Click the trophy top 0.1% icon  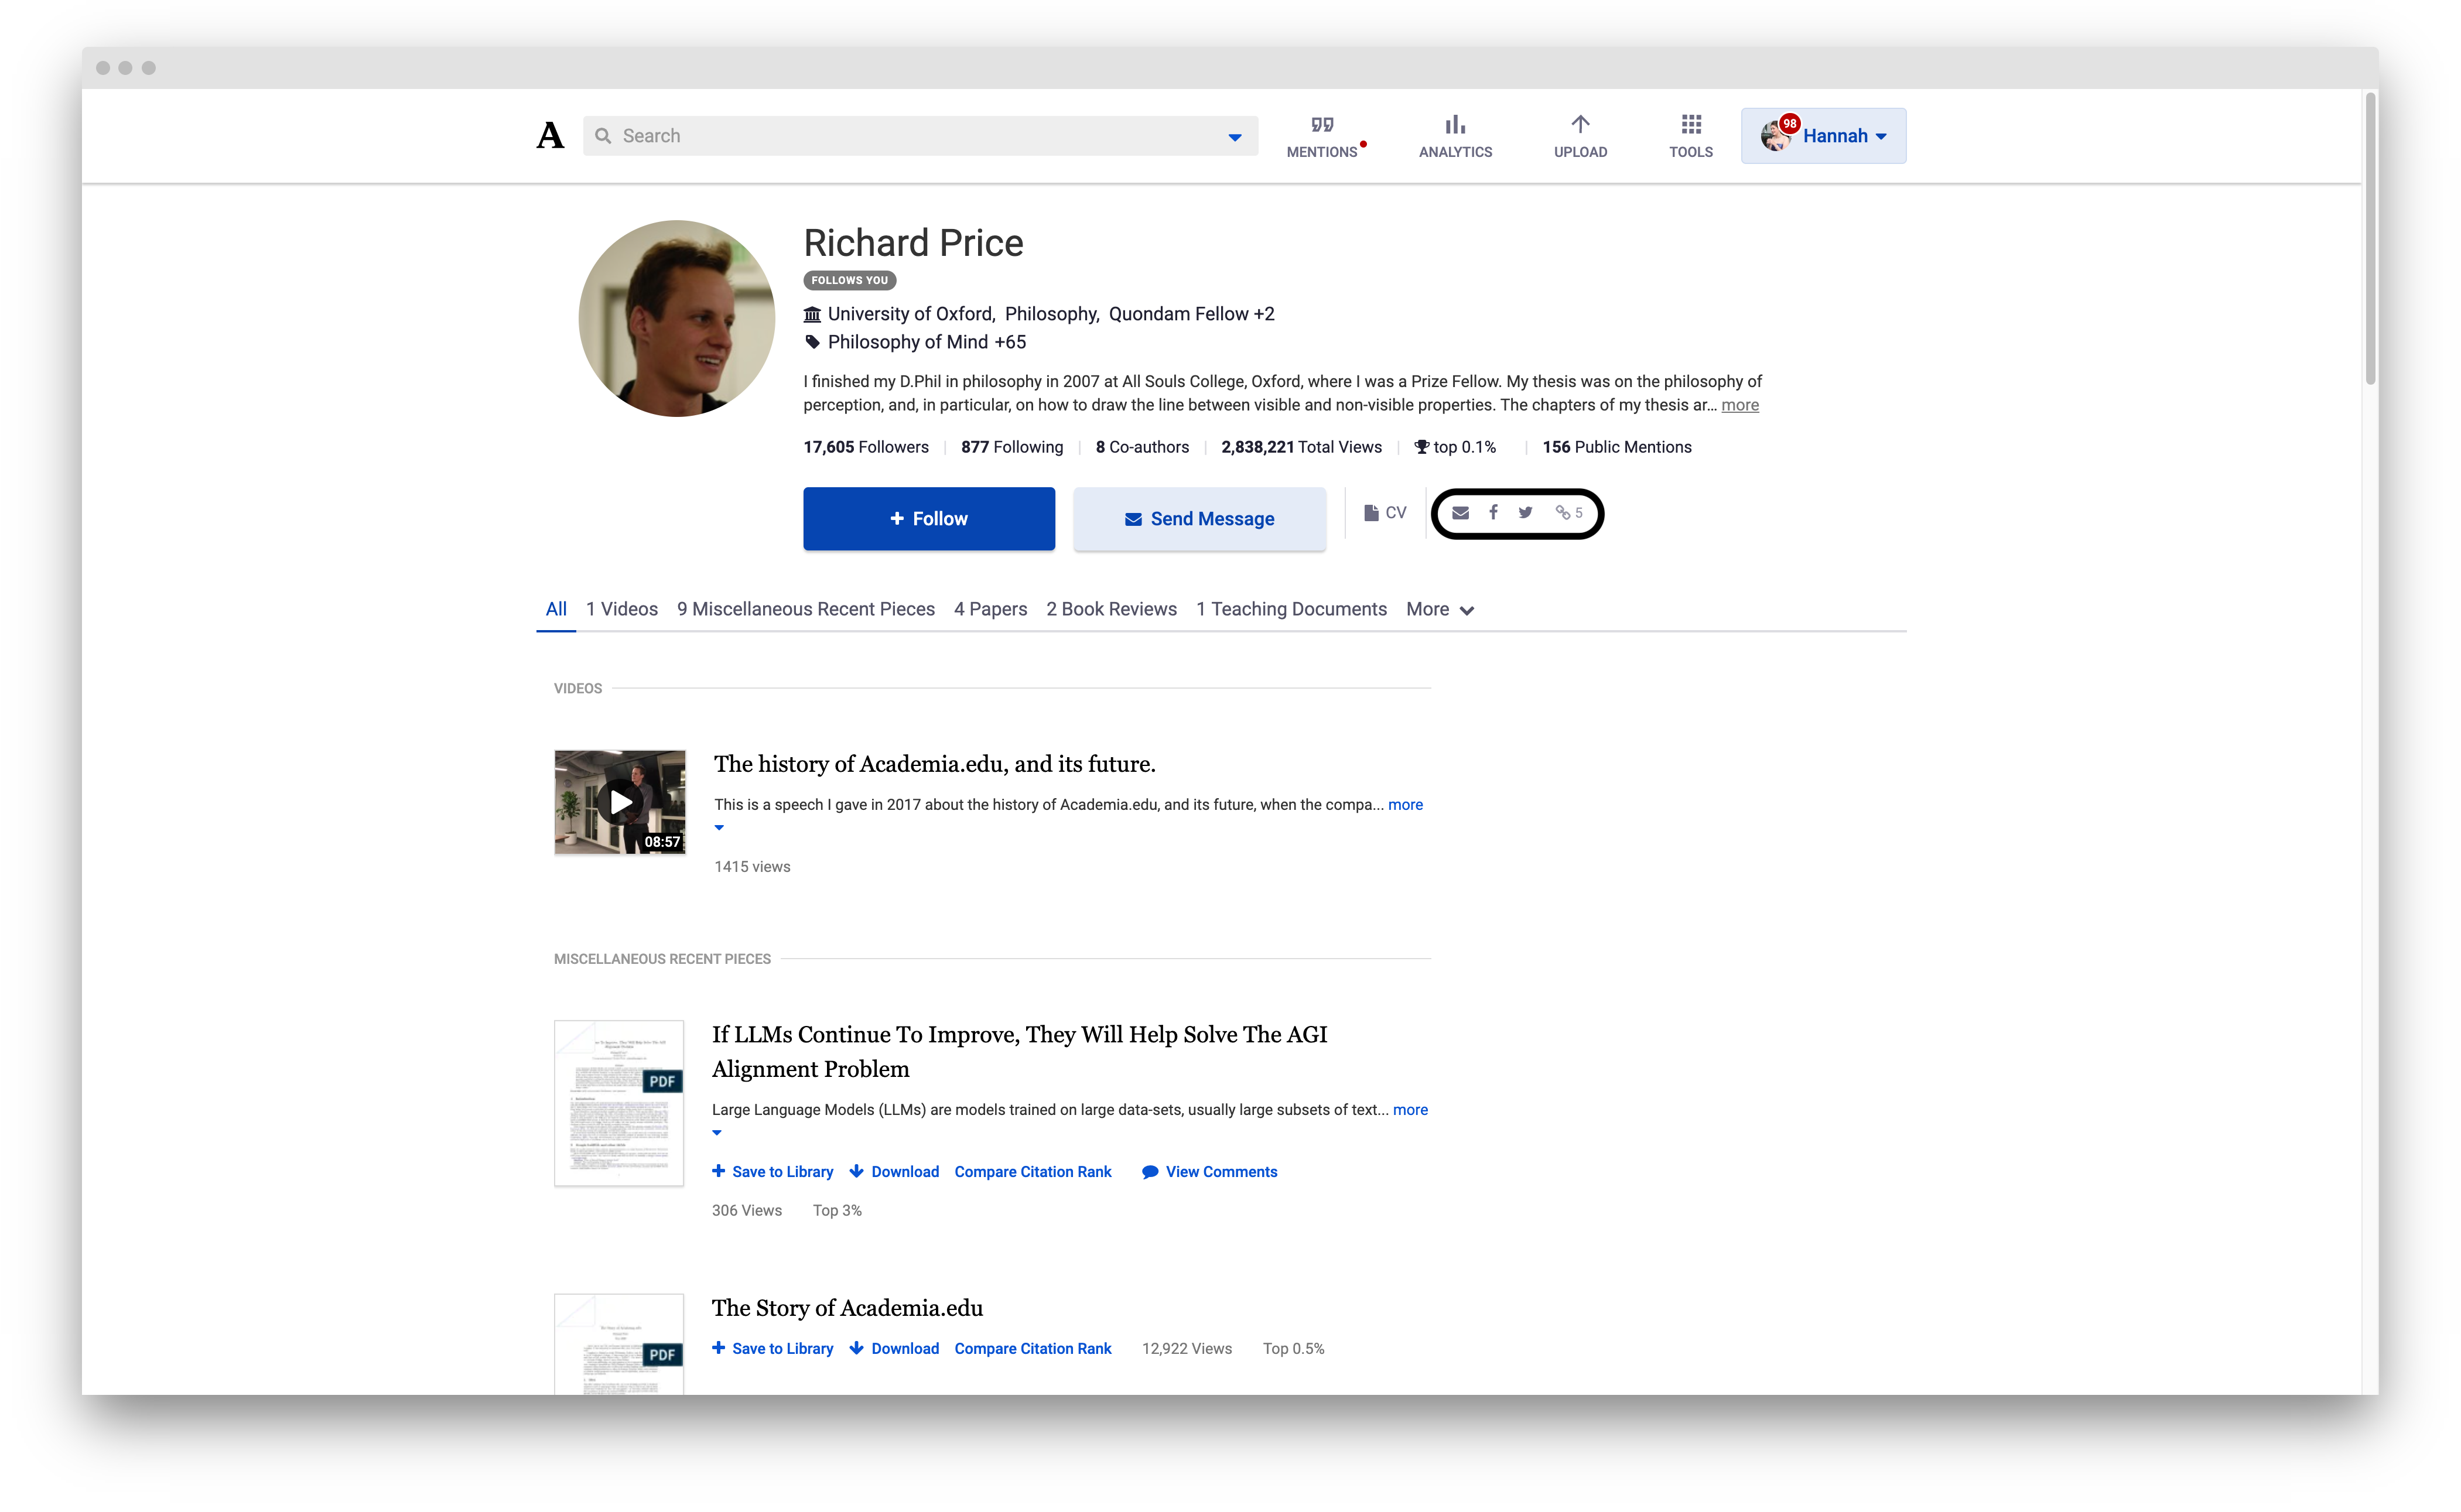(x=1421, y=447)
